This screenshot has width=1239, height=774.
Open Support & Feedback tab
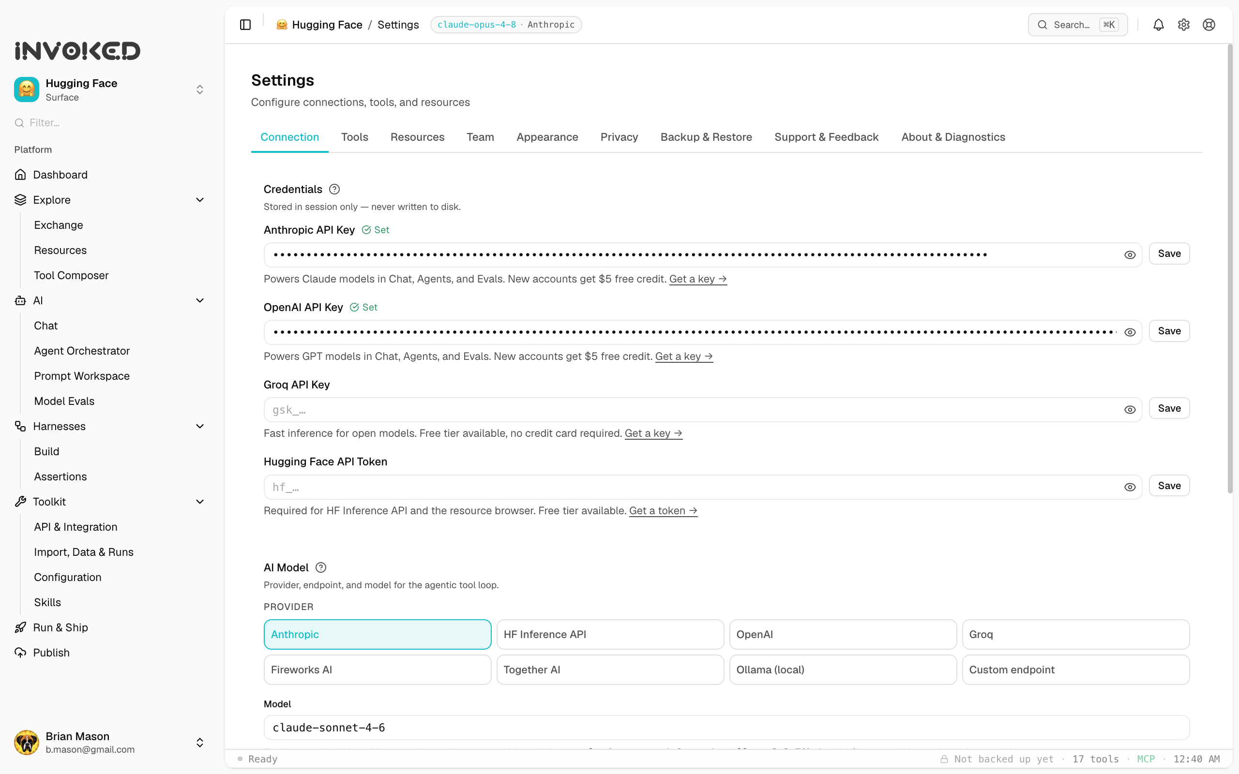[x=826, y=137]
